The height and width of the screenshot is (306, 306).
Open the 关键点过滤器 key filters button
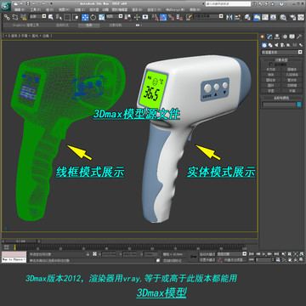pos(235,259)
